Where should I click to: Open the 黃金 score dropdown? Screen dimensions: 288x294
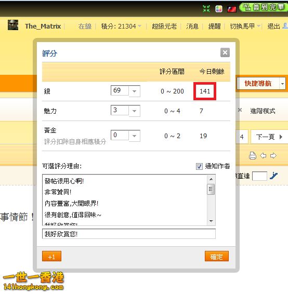pyautogui.click(x=134, y=136)
